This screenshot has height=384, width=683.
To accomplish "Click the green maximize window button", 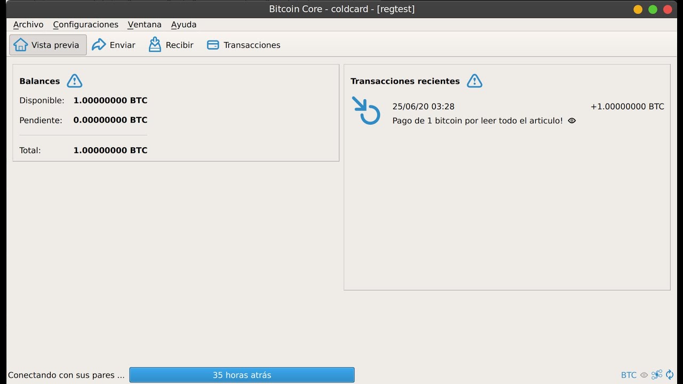I will [653, 9].
